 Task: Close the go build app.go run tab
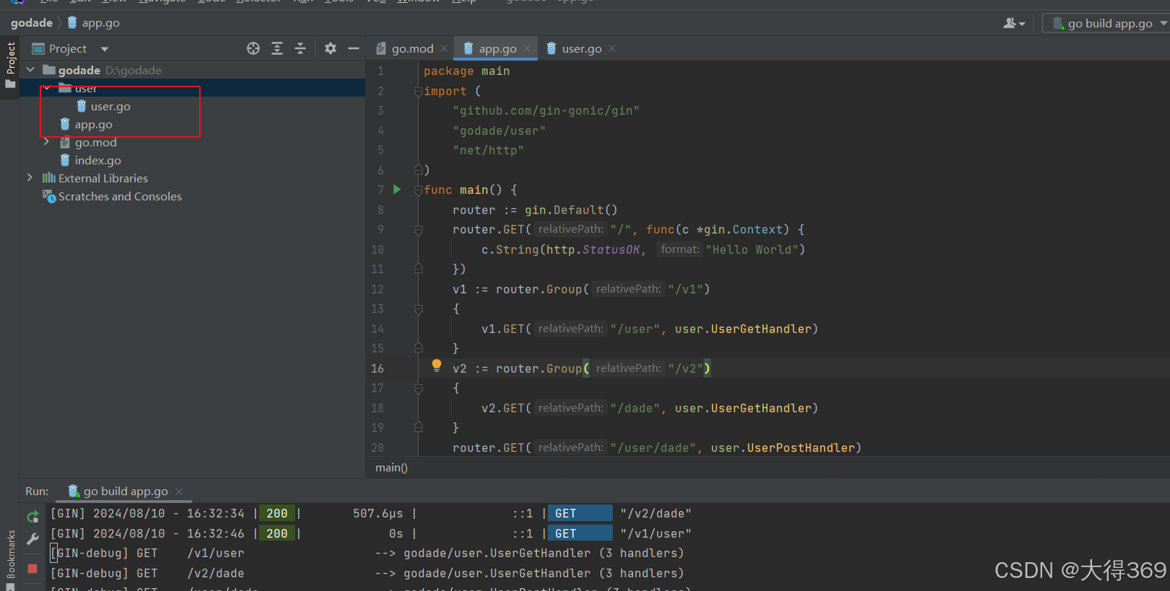pyautogui.click(x=179, y=492)
